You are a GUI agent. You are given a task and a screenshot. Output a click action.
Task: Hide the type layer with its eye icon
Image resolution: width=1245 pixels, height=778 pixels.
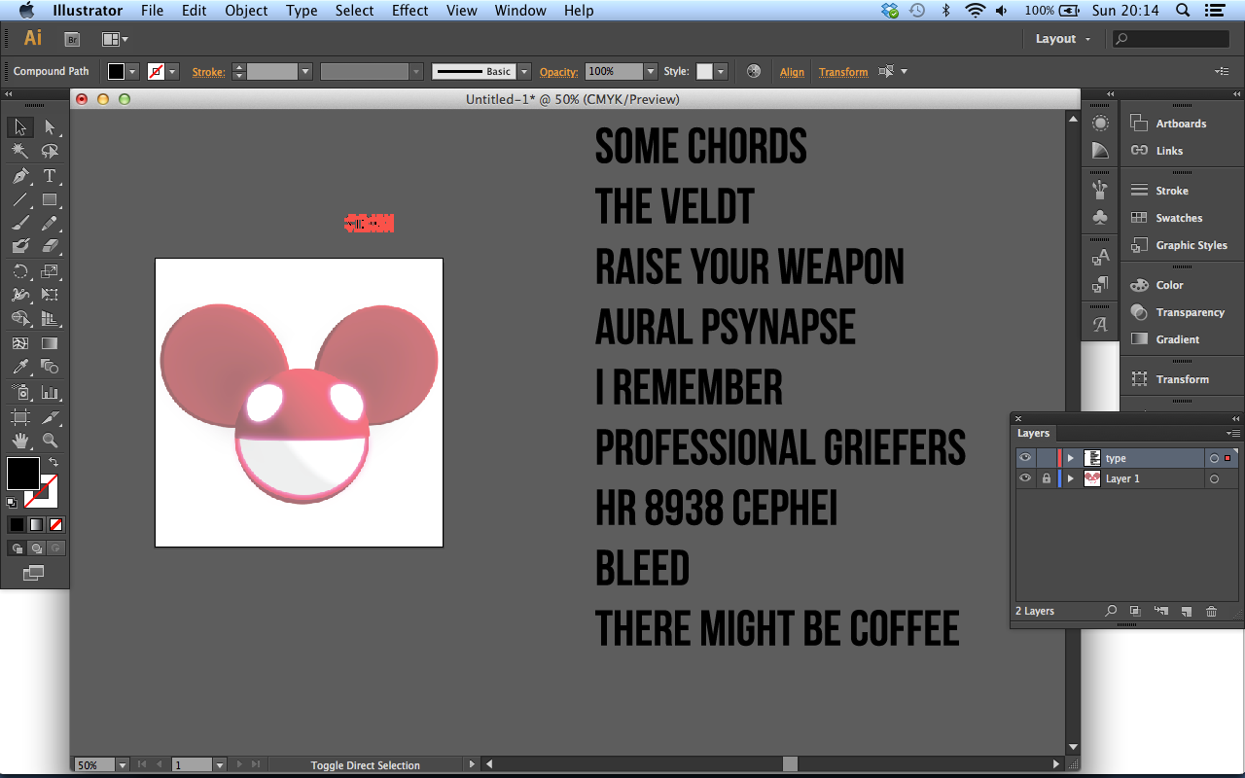1025,458
